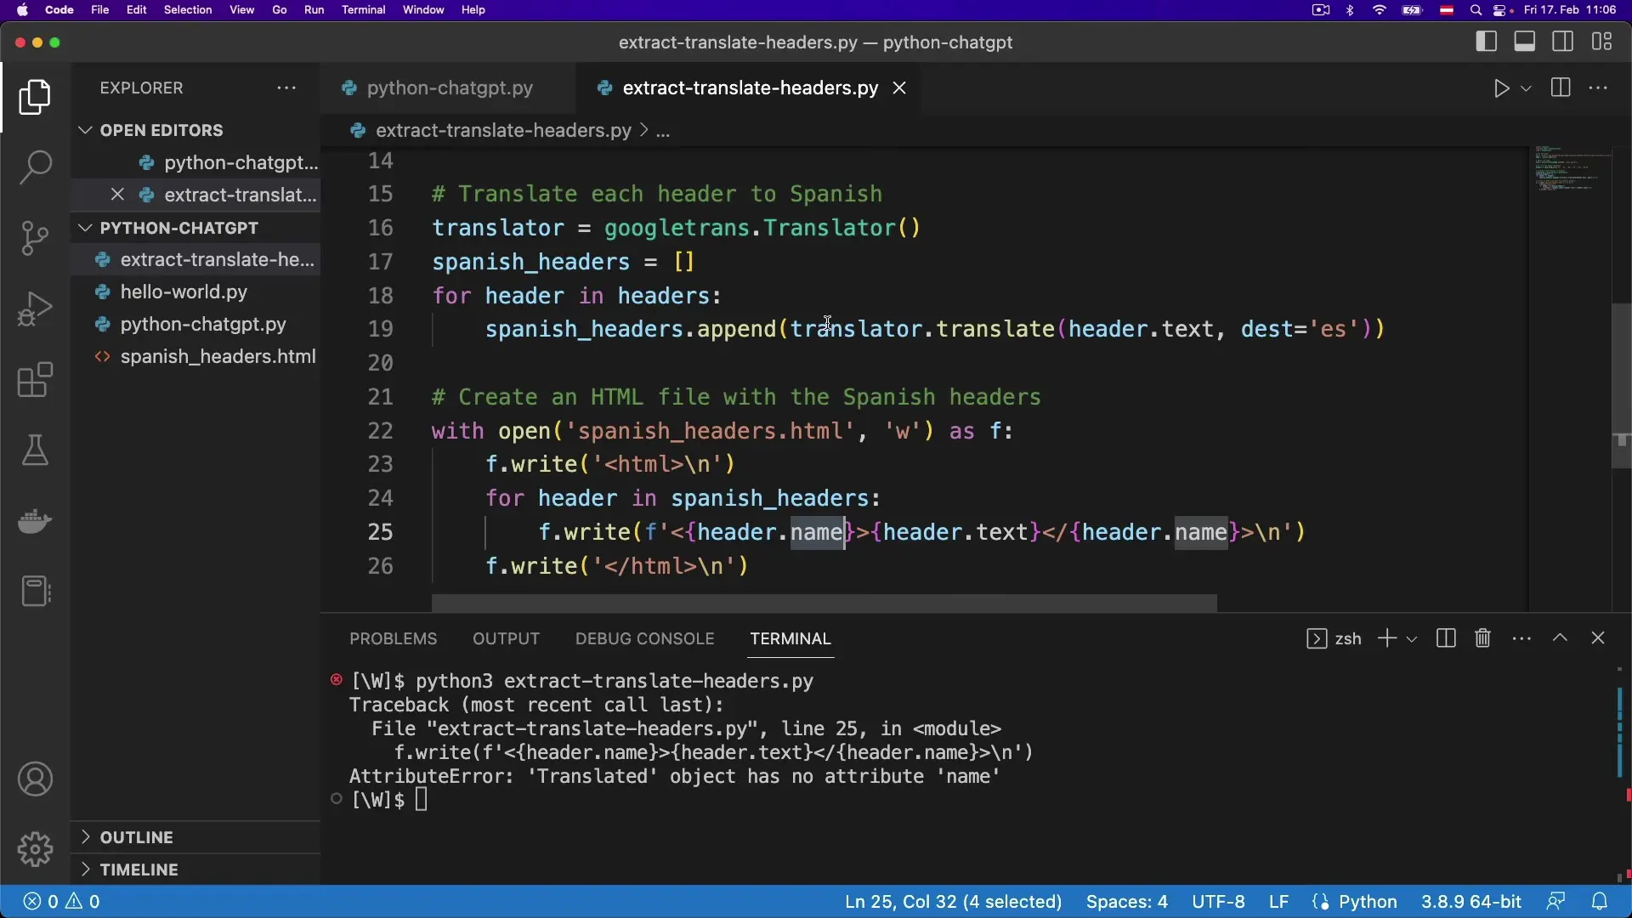The height and width of the screenshot is (918, 1632).
Task: Split the terminal
Action: [x=1446, y=638]
